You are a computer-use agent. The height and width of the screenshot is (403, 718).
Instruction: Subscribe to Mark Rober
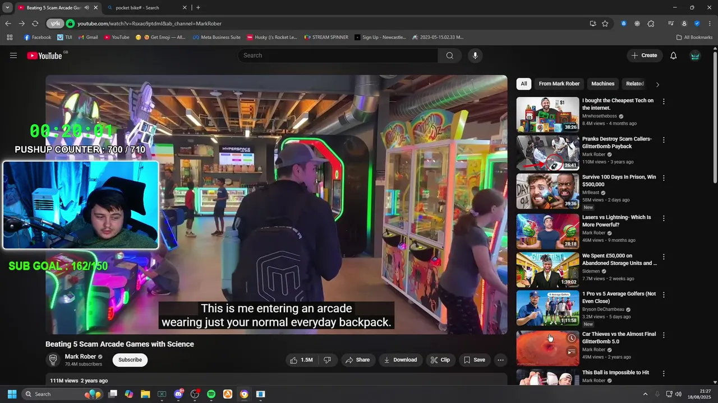pos(130,360)
